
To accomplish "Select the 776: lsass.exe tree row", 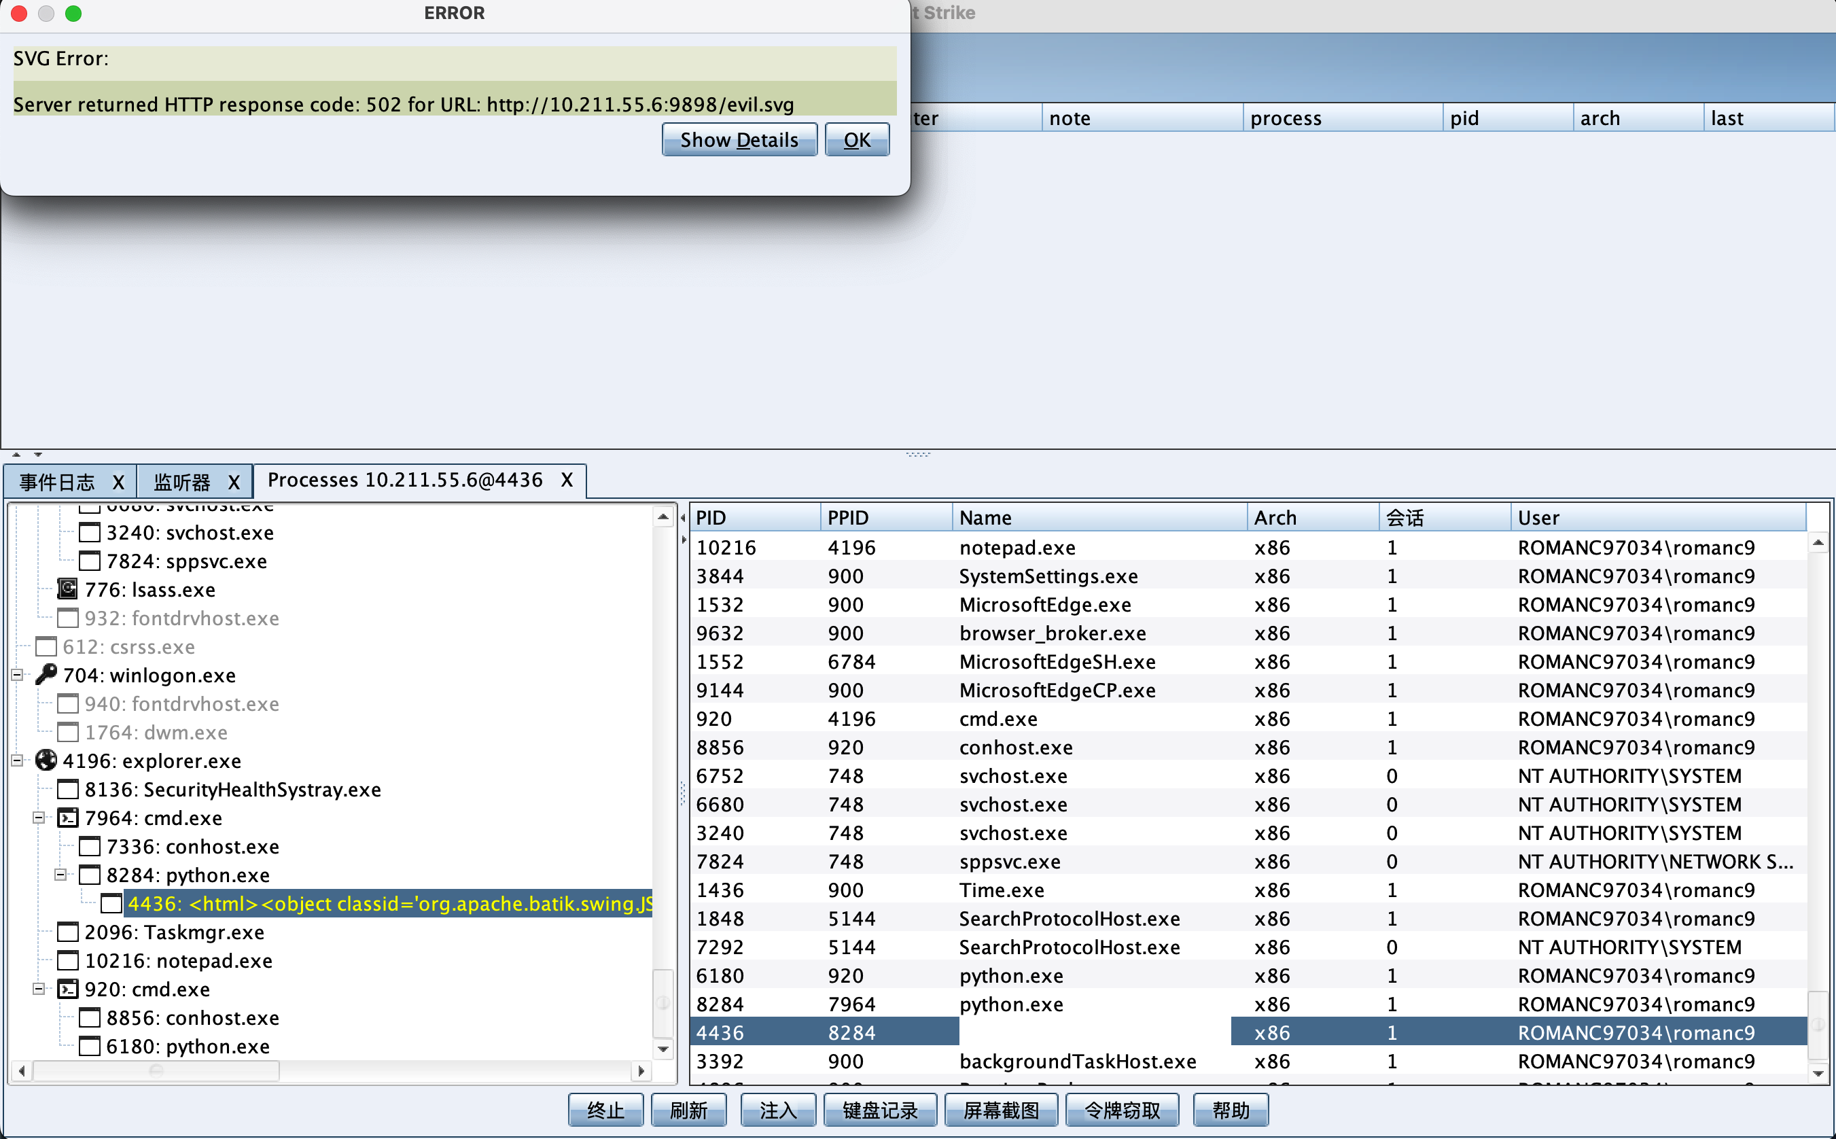I will coord(149,589).
